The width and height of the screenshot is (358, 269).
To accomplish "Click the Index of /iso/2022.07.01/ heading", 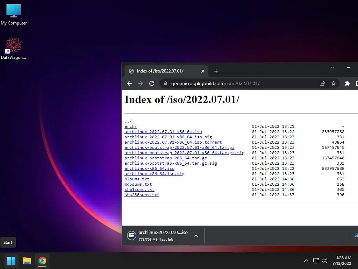I will pyautogui.click(x=182, y=99).
